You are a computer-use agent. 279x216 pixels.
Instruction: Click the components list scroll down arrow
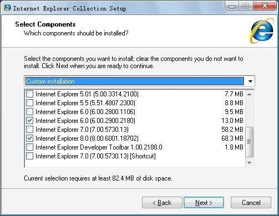point(249,163)
